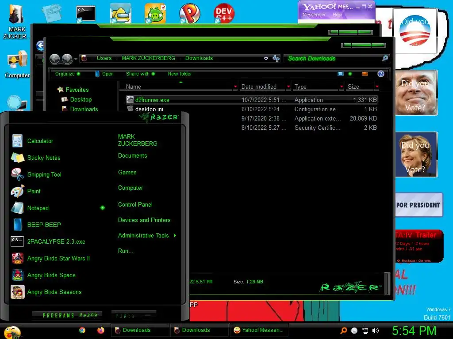Launch the BEEP BEEP program
Image resolution: width=453 pixels, height=339 pixels.
click(44, 225)
